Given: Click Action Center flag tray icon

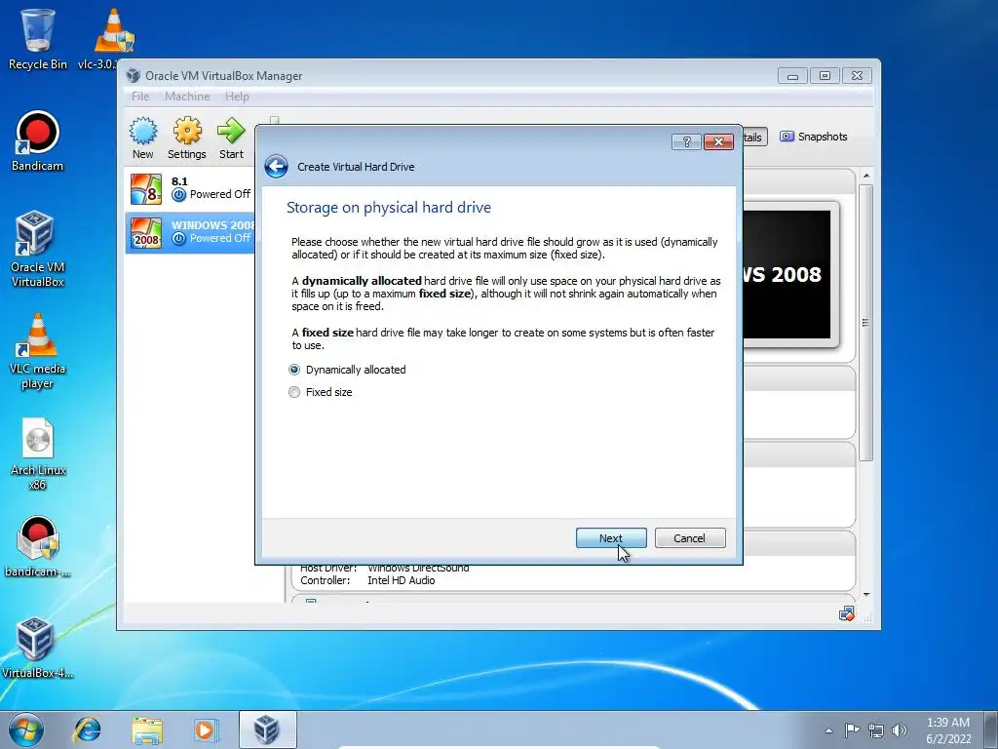Looking at the screenshot, I should (x=852, y=729).
